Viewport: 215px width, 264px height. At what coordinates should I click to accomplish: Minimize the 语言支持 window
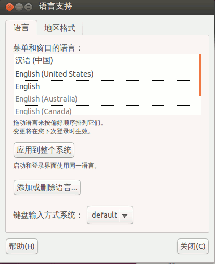pos(19,7)
